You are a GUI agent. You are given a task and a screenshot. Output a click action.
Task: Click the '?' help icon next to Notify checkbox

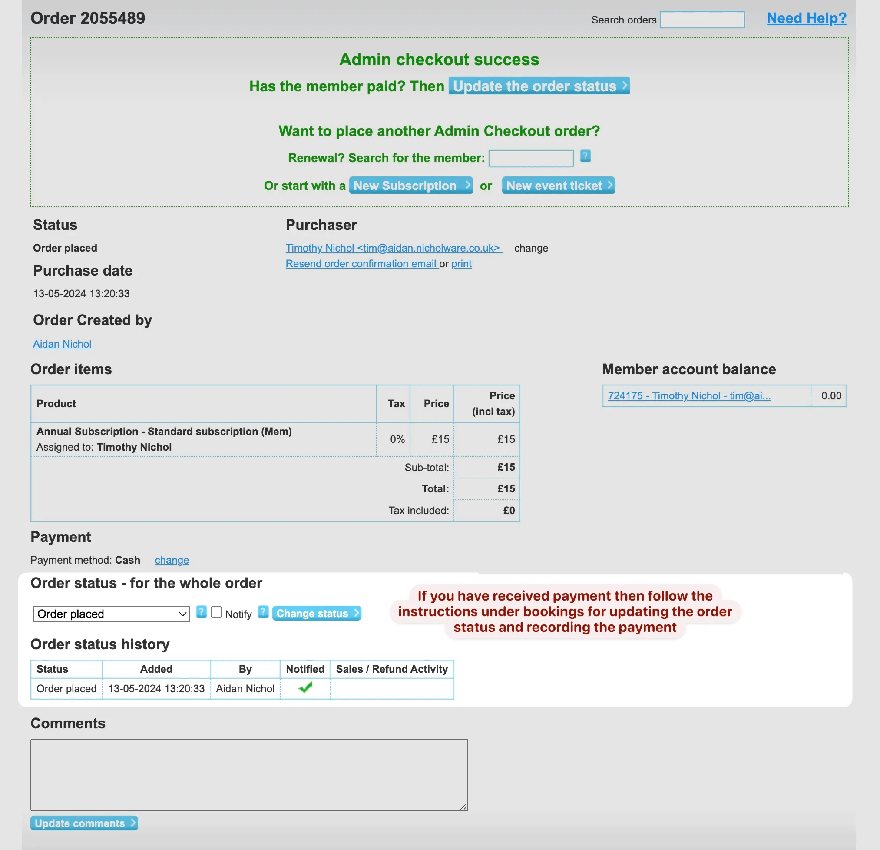coord(263,613)
